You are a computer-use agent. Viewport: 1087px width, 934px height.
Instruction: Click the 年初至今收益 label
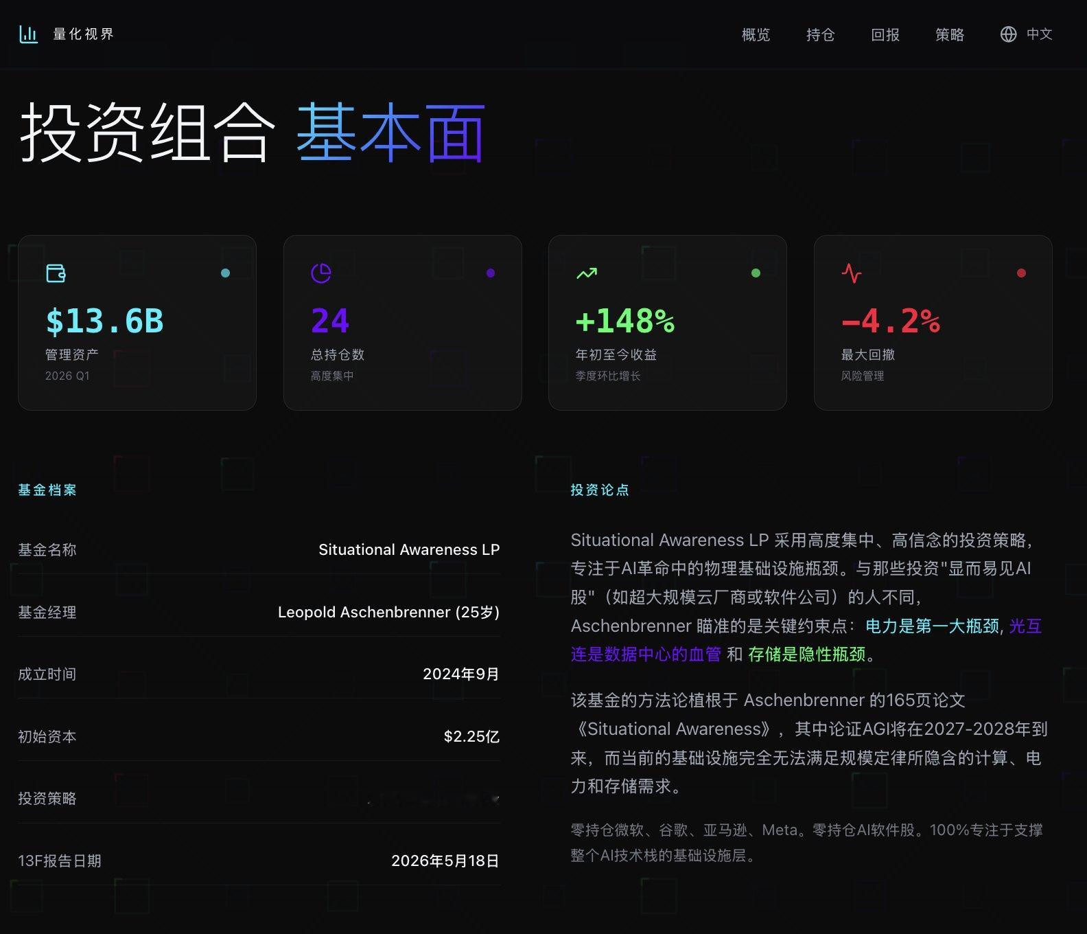pos(616,354)
